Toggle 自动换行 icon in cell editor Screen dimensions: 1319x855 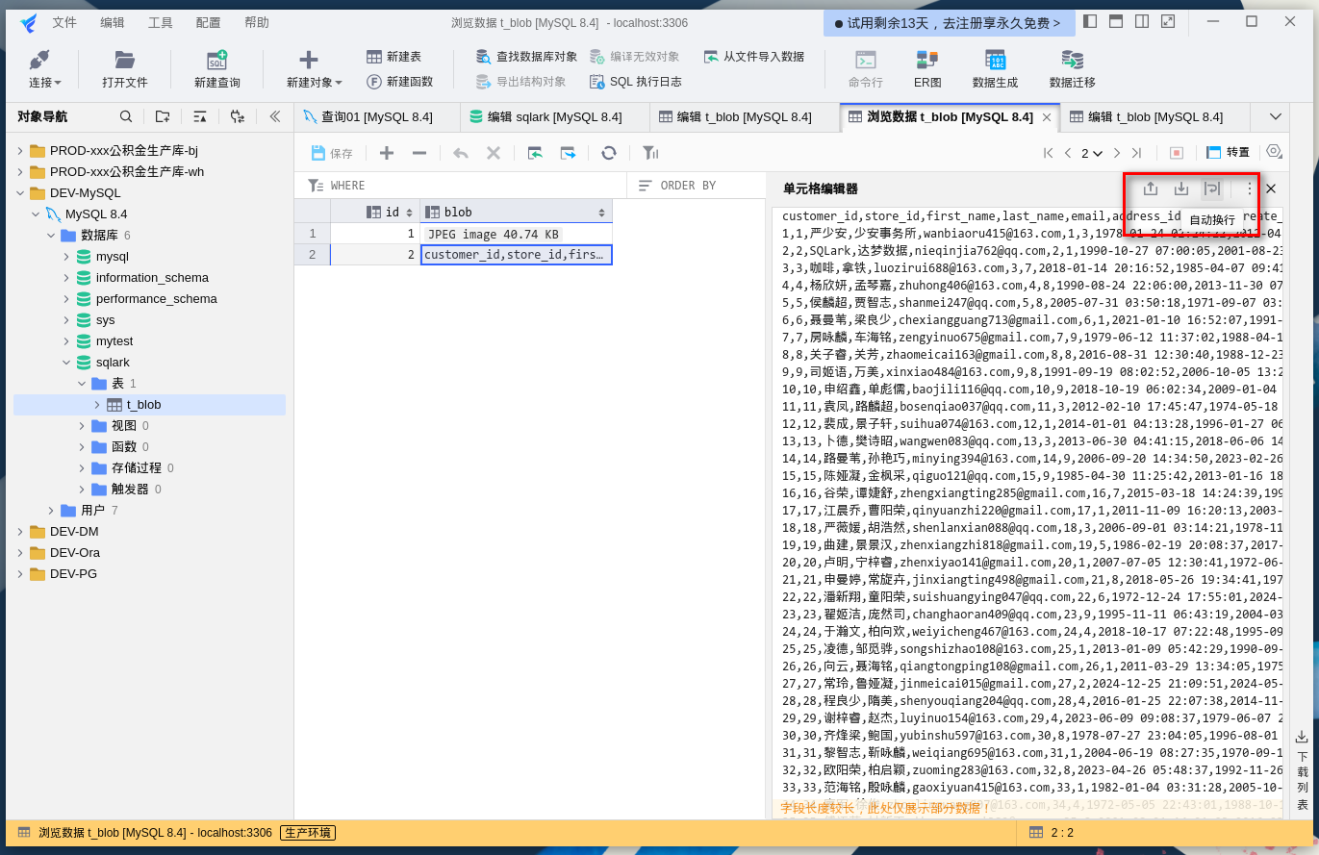[x=1212, y=189]
